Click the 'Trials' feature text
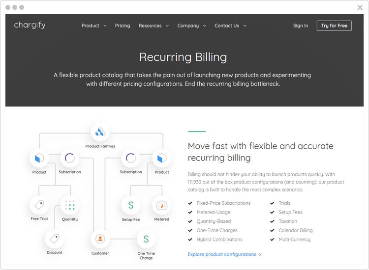Image resolution: width=369 pixels, height=270 pixels. point(284,203)
